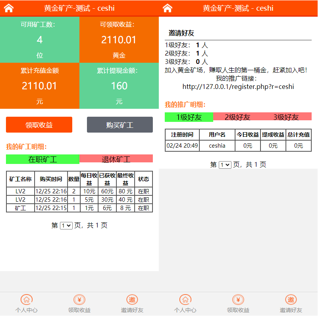
Task: Select the 在职矿工 tab
Action: [42, 159]
